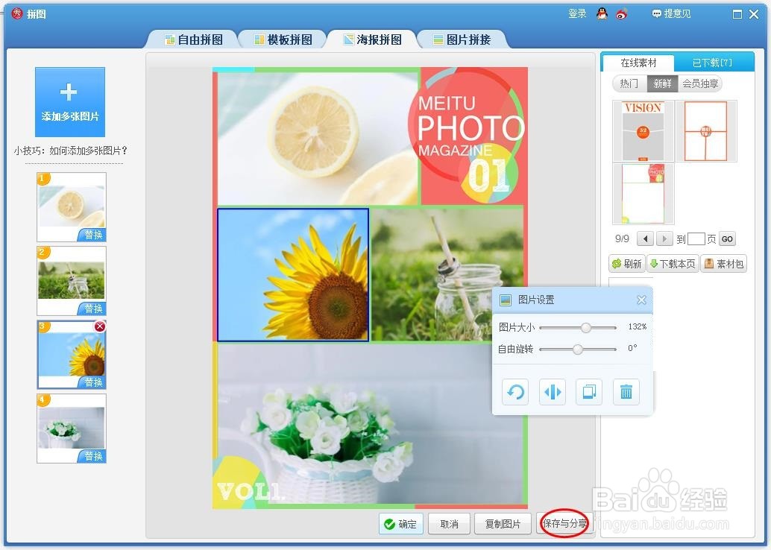Click 登录 to log in
771x550 pixels.
577,13
